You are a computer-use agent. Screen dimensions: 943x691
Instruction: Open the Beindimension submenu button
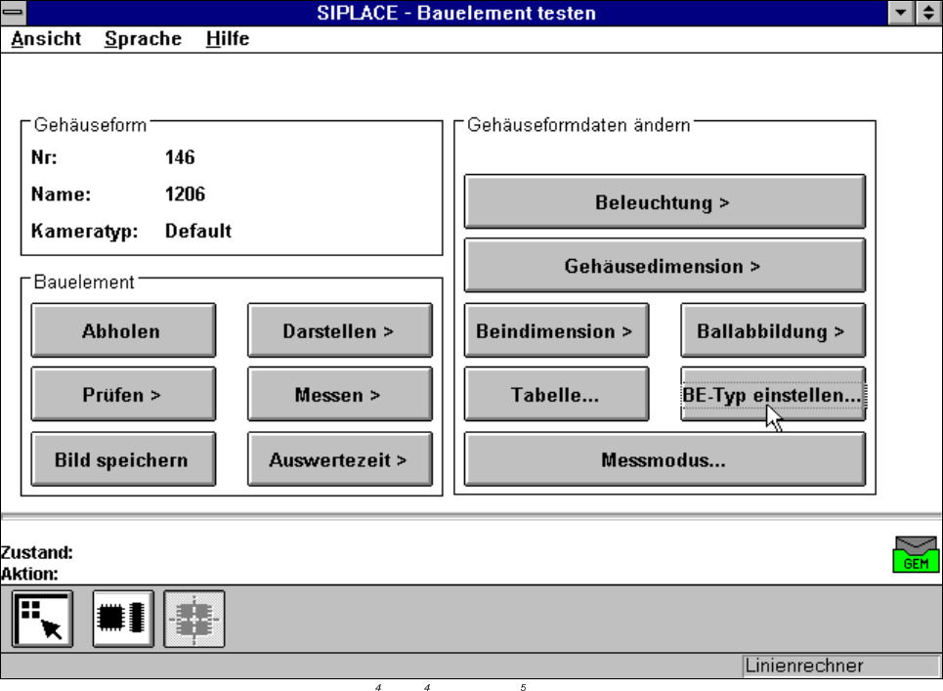[556, 330]
